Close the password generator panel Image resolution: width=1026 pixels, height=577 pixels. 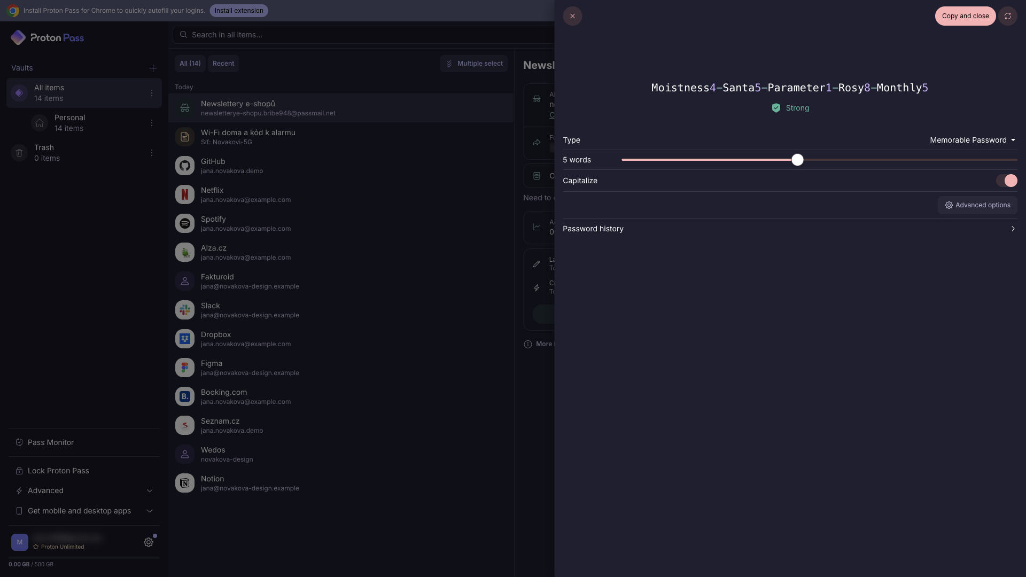click(x=572, y=16)
